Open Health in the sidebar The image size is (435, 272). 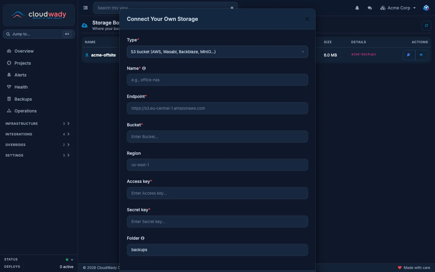(39, 87)
